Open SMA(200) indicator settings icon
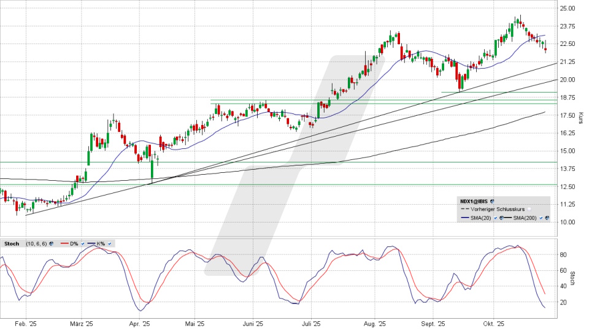589x331 pixels. 547,218
